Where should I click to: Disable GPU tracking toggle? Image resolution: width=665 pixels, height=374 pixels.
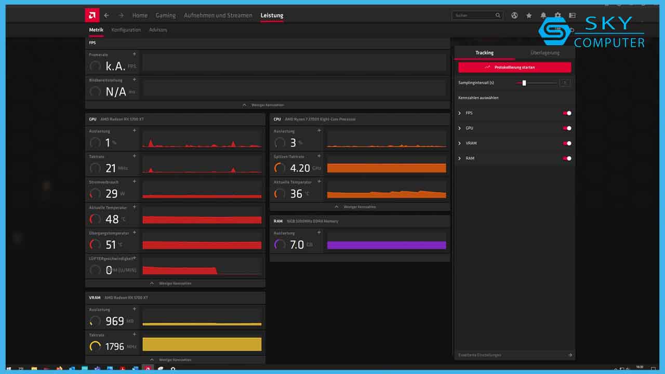(x=567, y=128)
